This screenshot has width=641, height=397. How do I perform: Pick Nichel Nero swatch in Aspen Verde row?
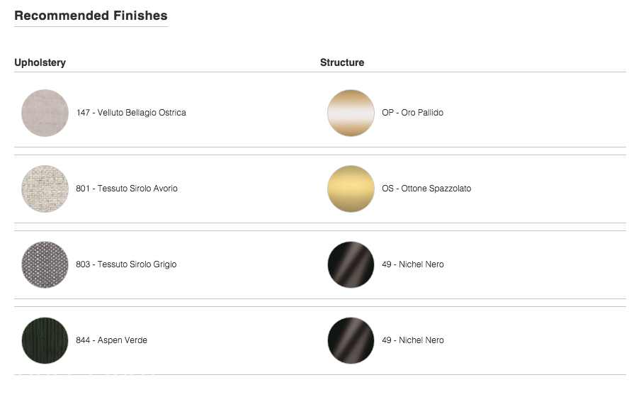(x=351, y=340)
